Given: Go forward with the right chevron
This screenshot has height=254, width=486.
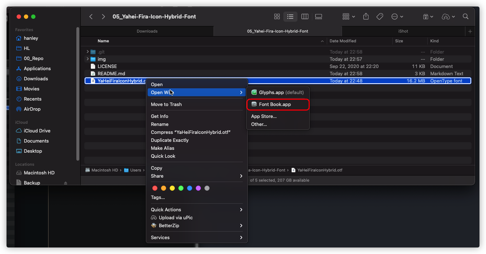Looking at the screenshot, I should click(x=103, y=17).
